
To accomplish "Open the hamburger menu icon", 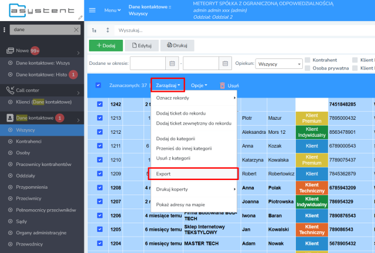I will click(93, 11).
